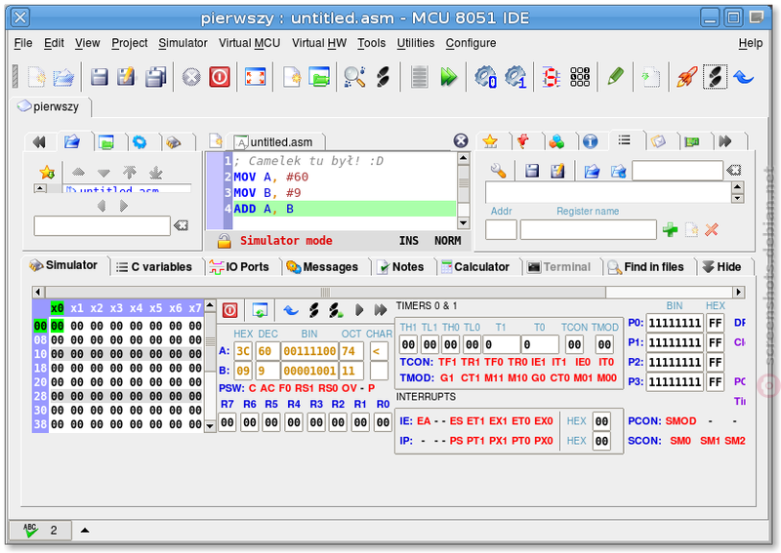This screenshot has height=553, width=781.
Task: Click the editor scrollbar down arrow
Action: click(x=463, y=223)
